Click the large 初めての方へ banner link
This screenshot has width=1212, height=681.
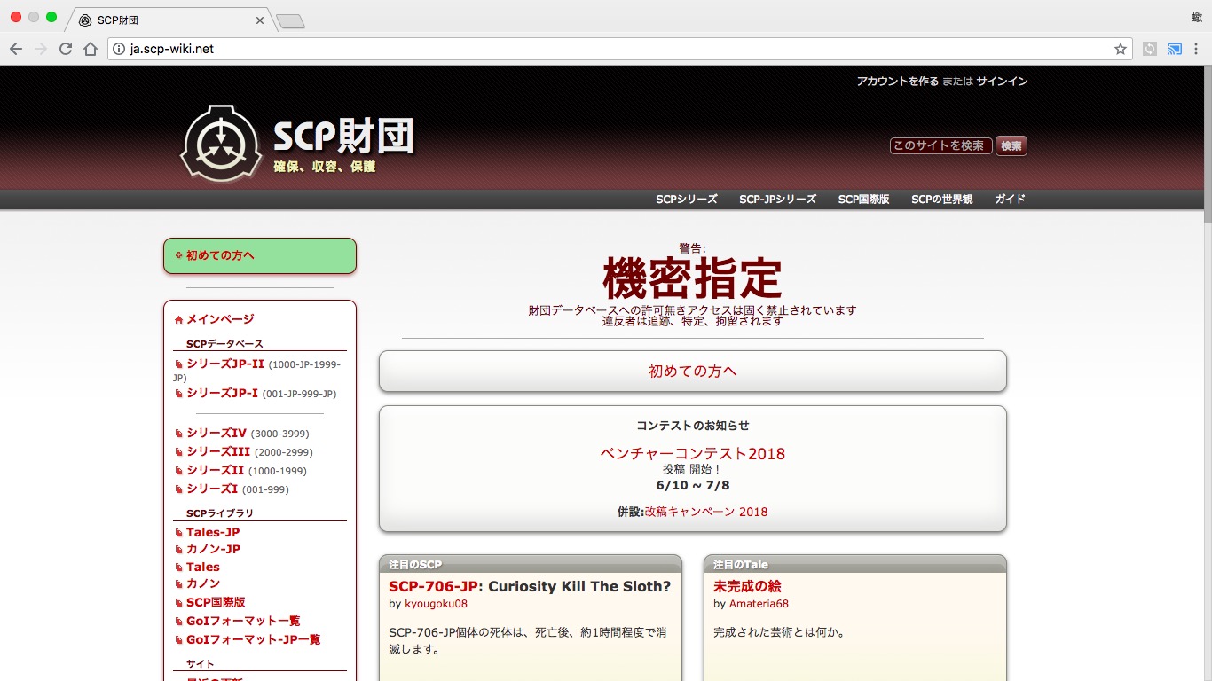pyautogui.click(x=693, y=372)
